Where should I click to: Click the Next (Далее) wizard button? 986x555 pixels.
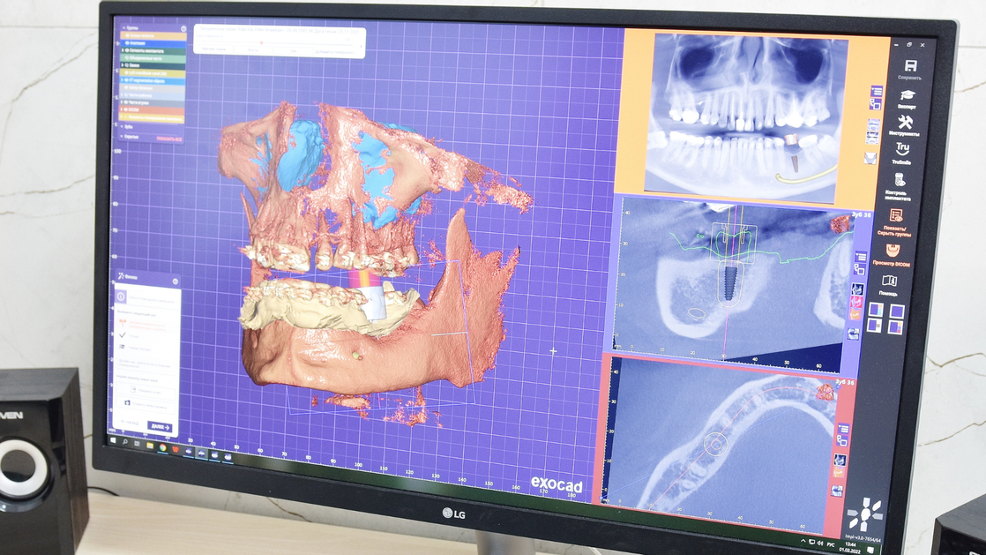tap(160, 426)
